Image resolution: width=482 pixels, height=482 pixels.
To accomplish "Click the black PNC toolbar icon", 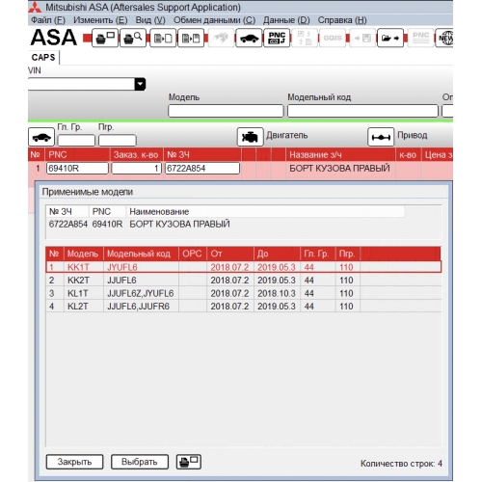I will [x=277, y=38].
